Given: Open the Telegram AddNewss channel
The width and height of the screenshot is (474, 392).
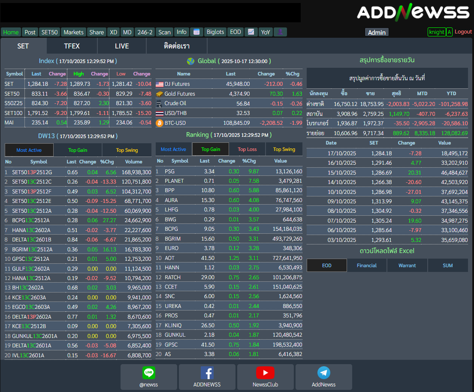Looking at the screenshot, I should 323,377.
